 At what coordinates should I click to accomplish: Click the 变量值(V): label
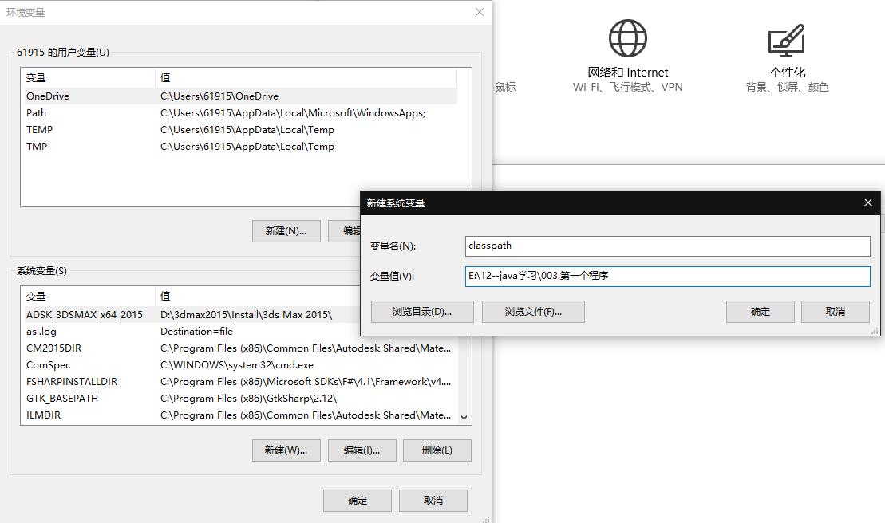[x=393, y=277]
